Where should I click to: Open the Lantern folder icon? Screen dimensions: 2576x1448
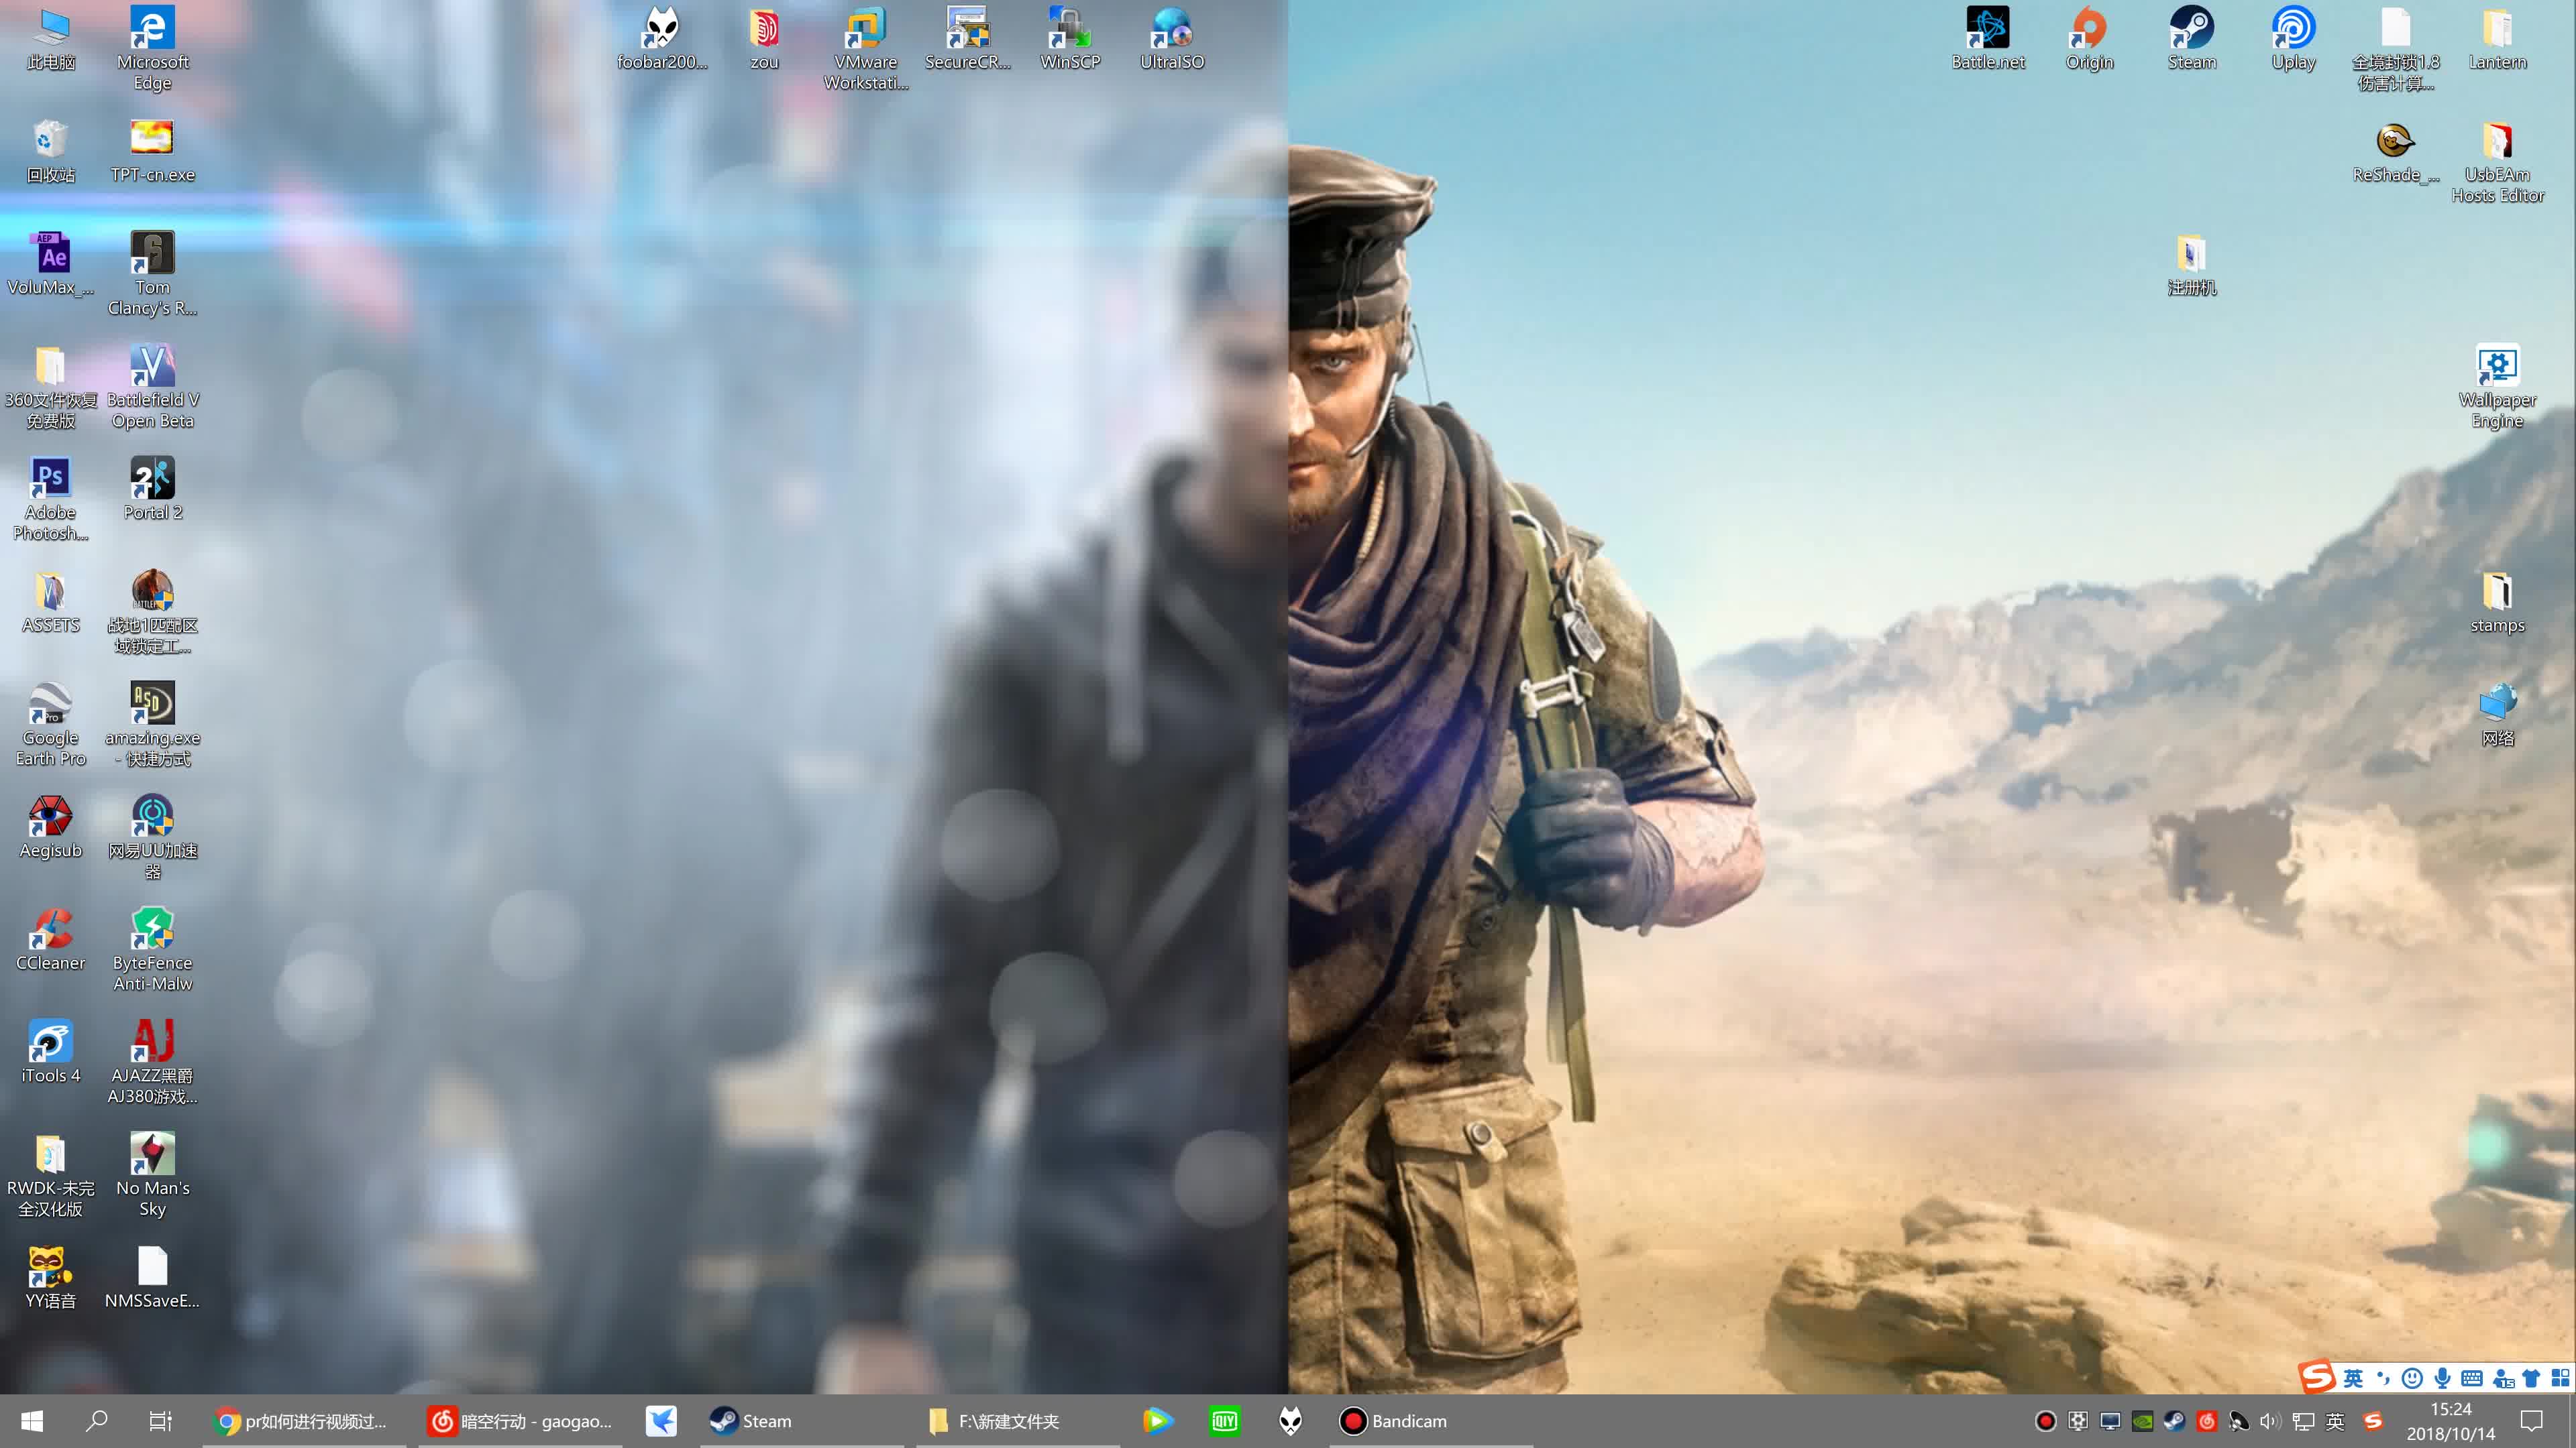pyautogui.click(x=2497, y=38)
